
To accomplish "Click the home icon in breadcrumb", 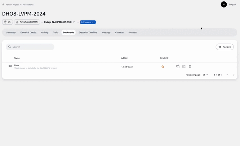I will (3, 5).
